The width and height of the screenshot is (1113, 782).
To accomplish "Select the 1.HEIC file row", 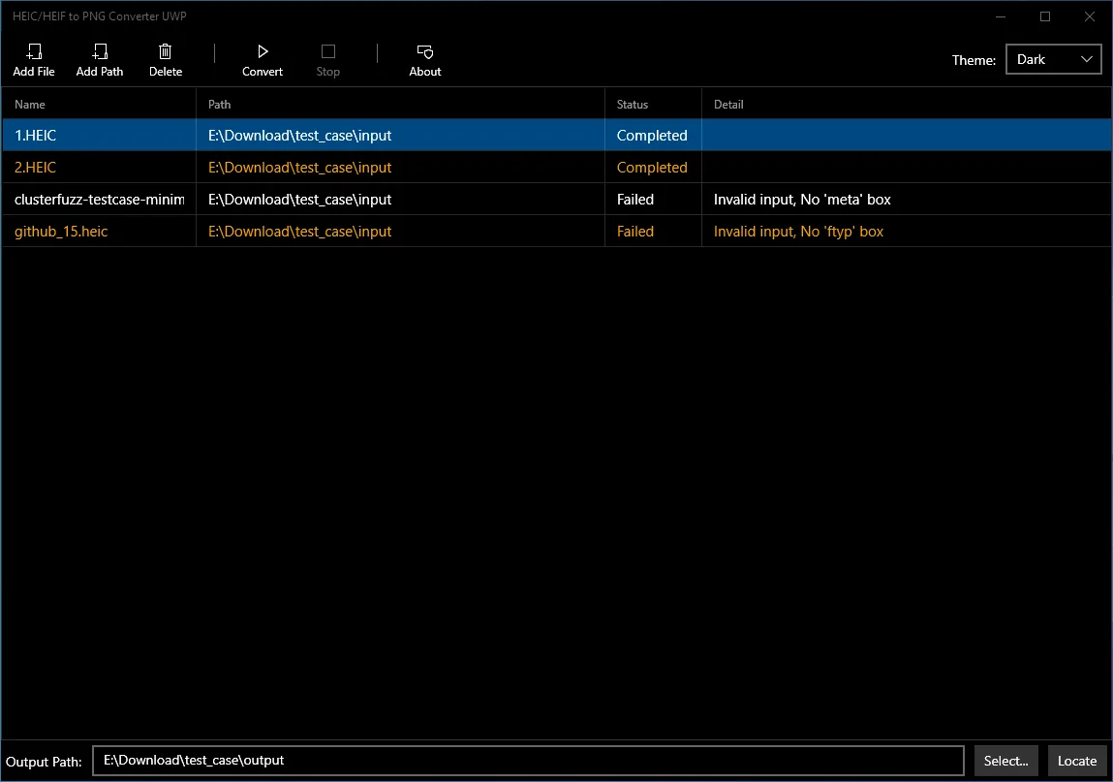I will coord(556,135).
